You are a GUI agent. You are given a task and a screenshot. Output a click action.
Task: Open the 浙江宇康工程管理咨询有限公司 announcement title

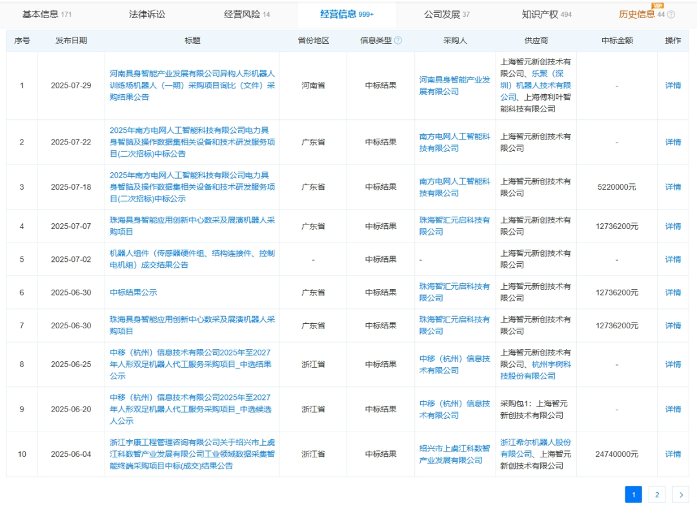[192, 454]
